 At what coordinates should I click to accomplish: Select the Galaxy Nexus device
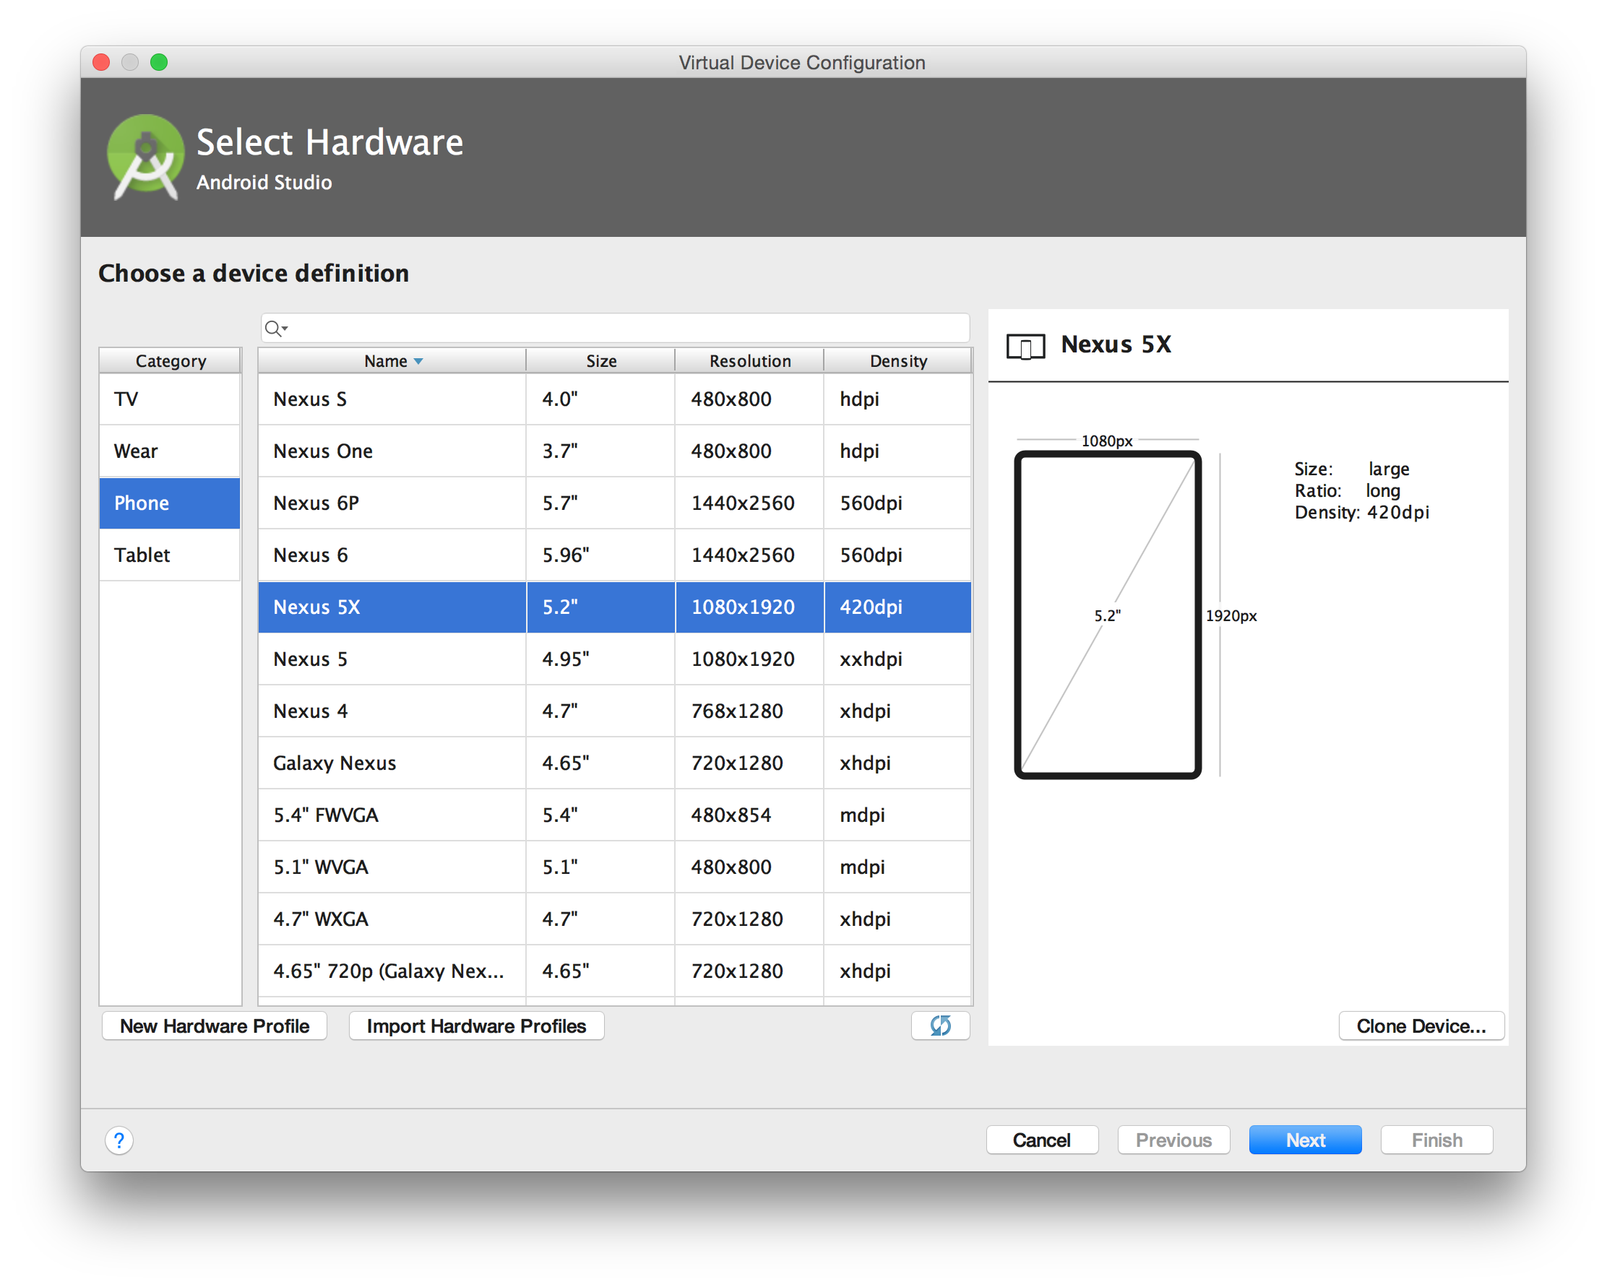(615, 763)
